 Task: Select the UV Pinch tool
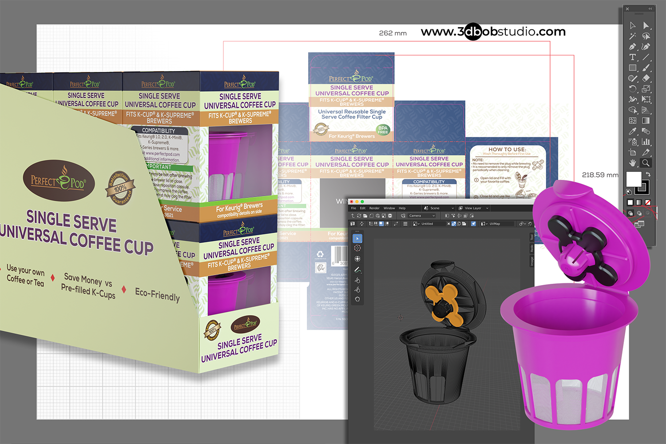[x=357, y=299]
